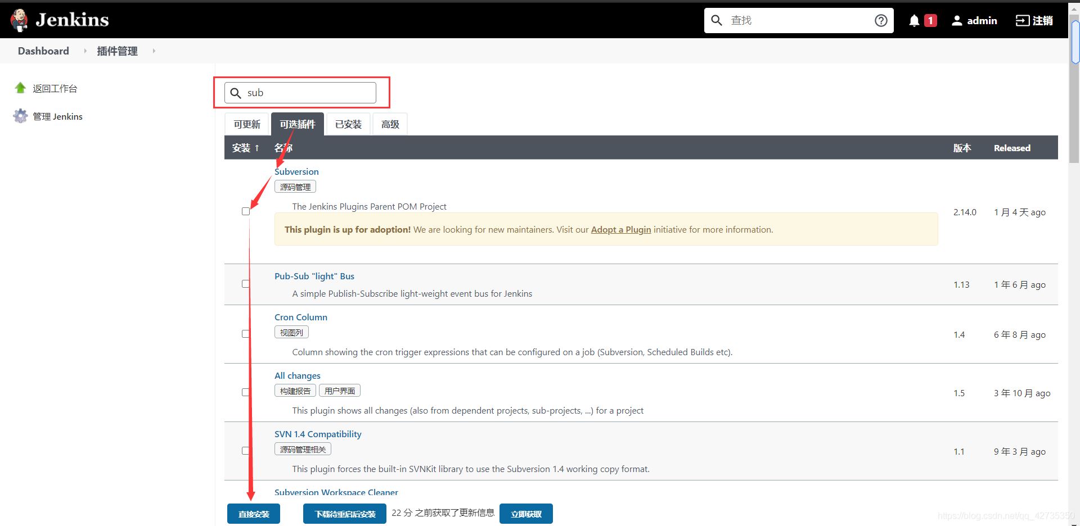
Task: Click the Jenkins title text
Action: [72, 20]
